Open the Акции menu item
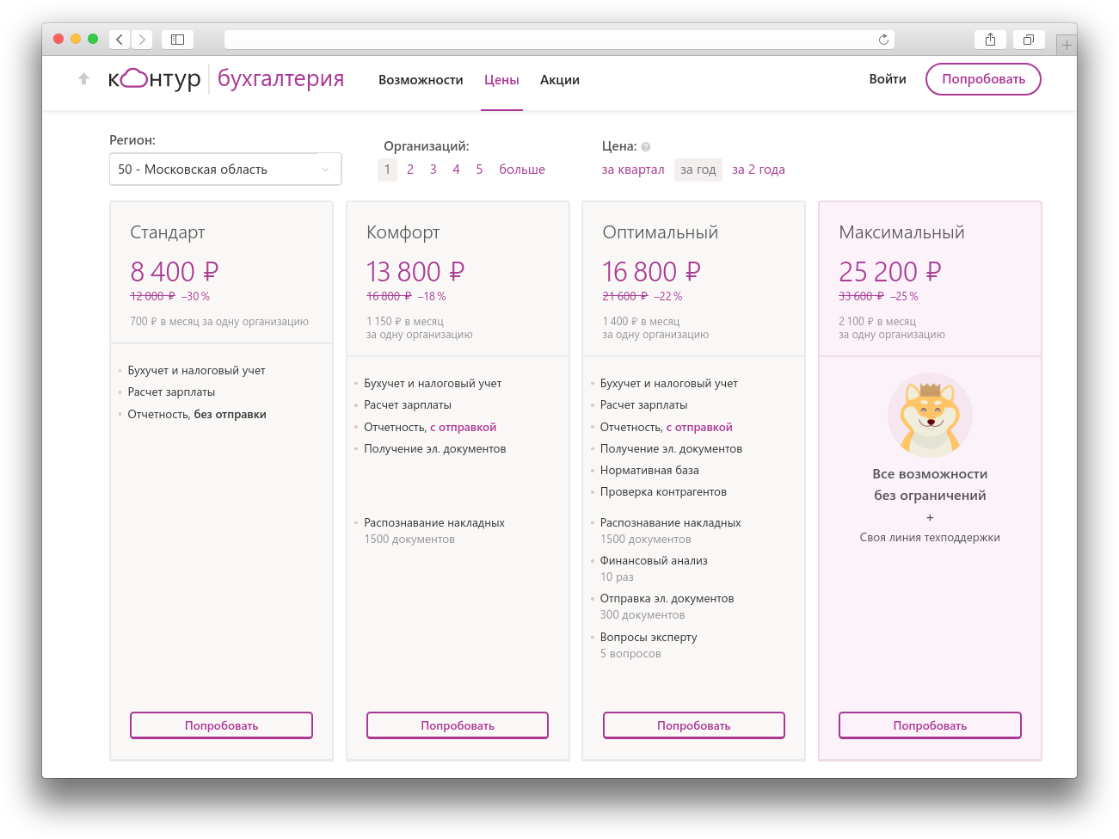Image resolution: width=1119 pixels, height=839 pixels. [560, 80]
